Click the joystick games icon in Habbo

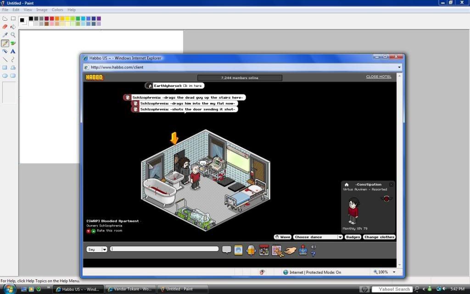(303, 250)
